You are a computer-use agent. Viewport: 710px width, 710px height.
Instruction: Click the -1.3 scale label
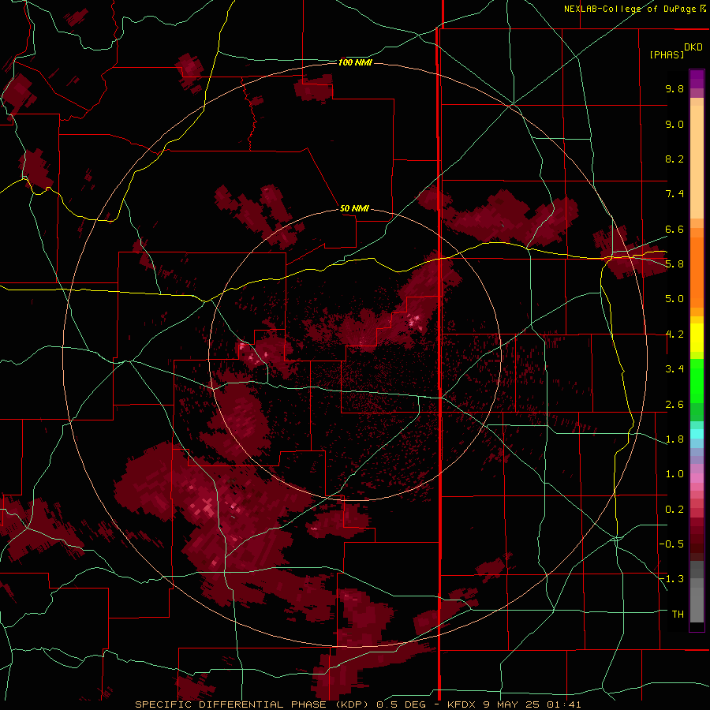[x=671, y=579]
